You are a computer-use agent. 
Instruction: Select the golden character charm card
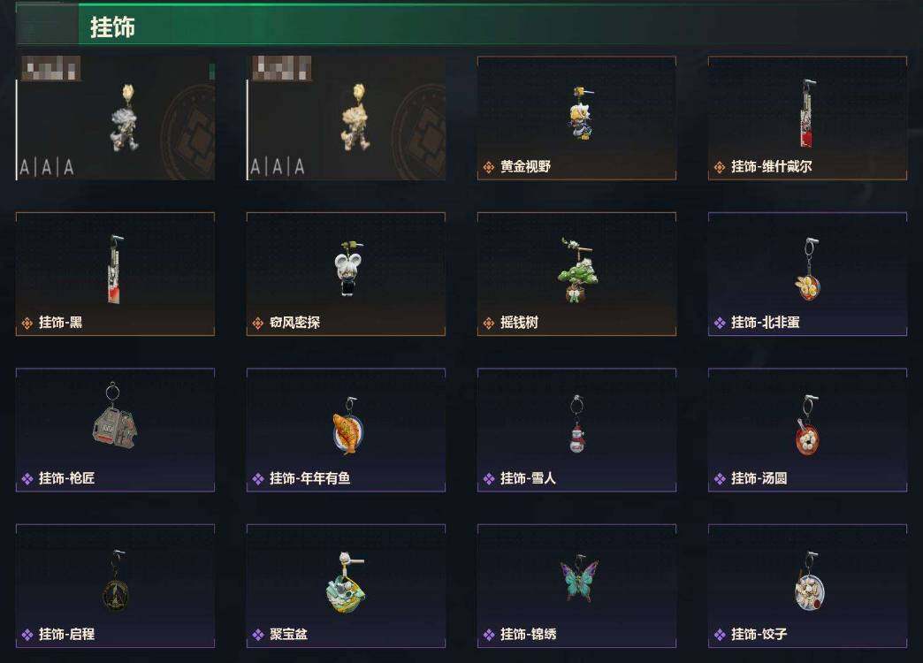[x=347, y=118]
